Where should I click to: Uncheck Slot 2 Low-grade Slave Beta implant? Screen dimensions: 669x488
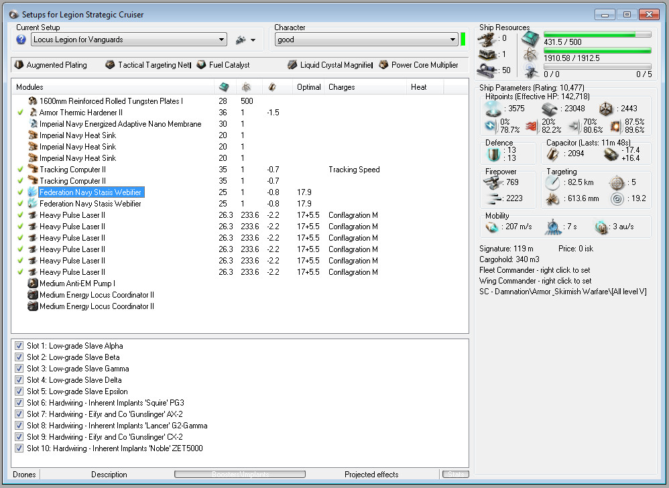[x=19, y=357]
